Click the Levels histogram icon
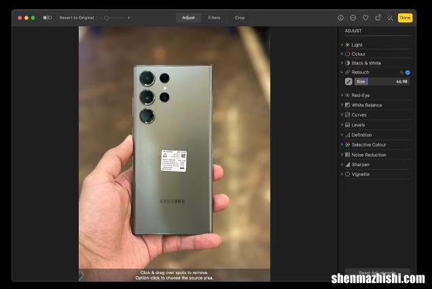432x289 pixels. point(347,125)
